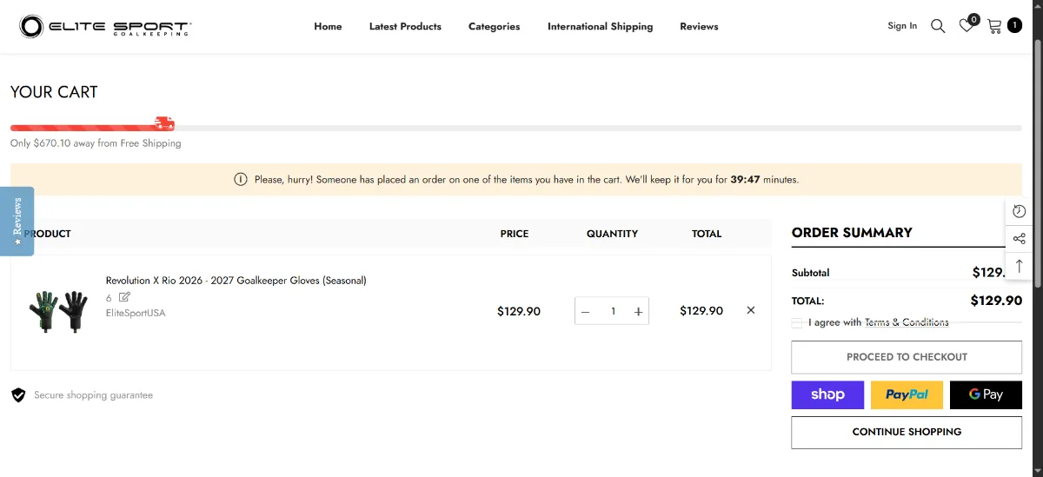
Task: Click the back-to-top arrow icon
Action: coord(1020,266)
